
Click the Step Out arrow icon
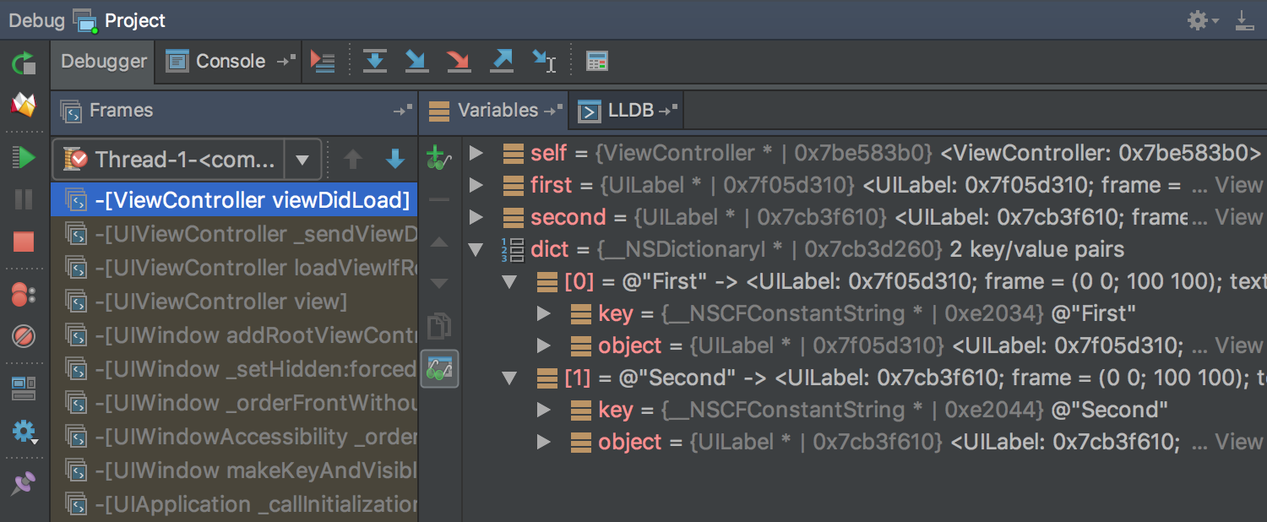[x=502, y=61]
